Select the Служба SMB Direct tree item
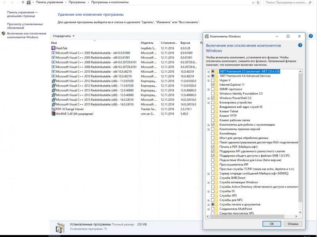317x237 pixels. (232, 178)
